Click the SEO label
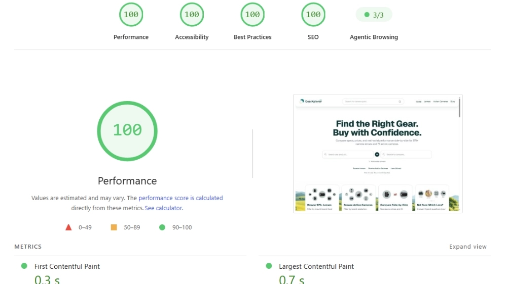The height and width of the screenshot is (284, 507). pyautogui.click(x=313, y=37)
